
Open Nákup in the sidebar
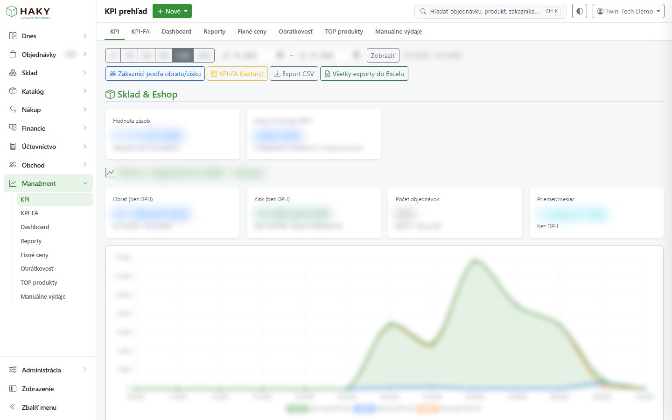point(48,110)
